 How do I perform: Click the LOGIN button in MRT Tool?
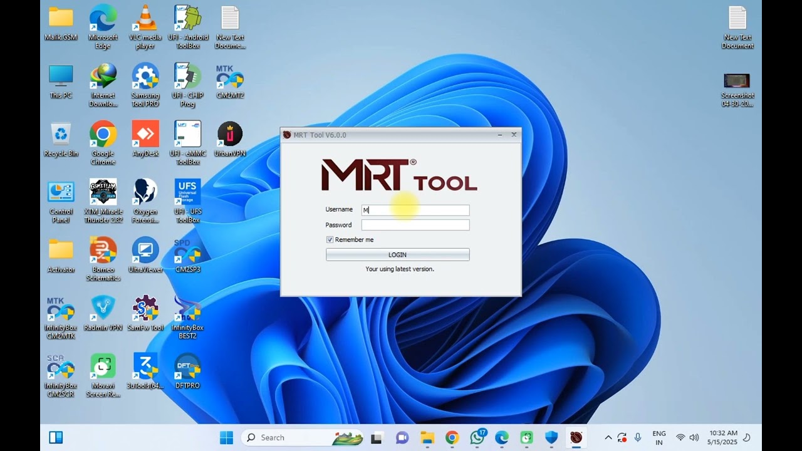tap(397, 255)
